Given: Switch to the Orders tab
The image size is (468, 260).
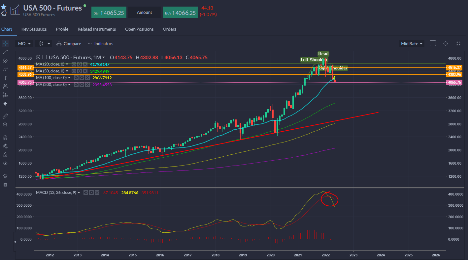Looking at the screenshot, I should pos(170,29).
